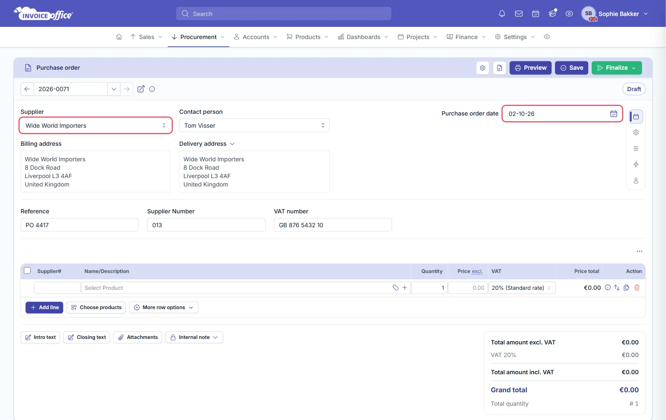Show price info icon on line row
The image size is (666, 420).
click(608, 288)
